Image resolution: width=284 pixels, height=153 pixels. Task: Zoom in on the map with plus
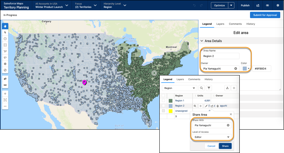click(x=5, y=93)
